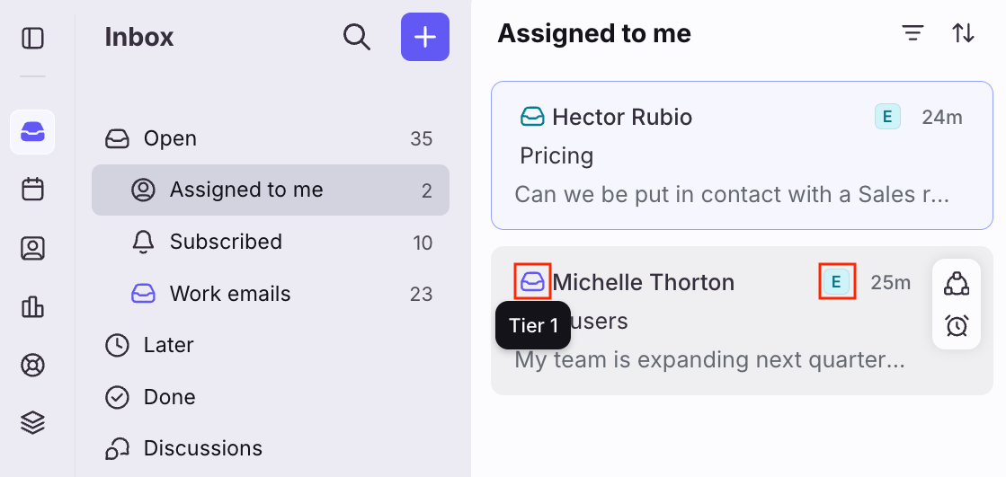Collapse the sidebar panel toggle icon
The height and width of the screenshot is (477, 1006).
33,38
